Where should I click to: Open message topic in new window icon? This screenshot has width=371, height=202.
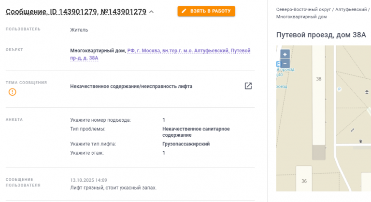click(248, 86)
